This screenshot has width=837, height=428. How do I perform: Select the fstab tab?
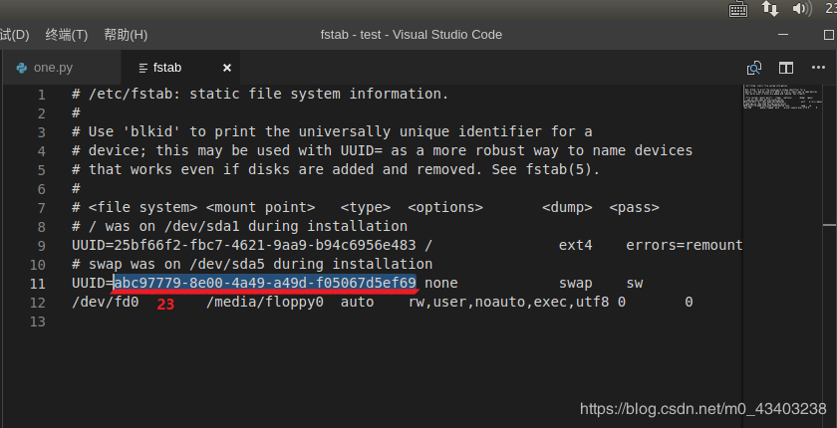[x=180, y=68]
